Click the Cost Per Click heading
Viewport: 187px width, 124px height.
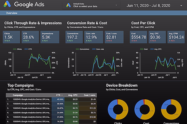click(143, 23)
